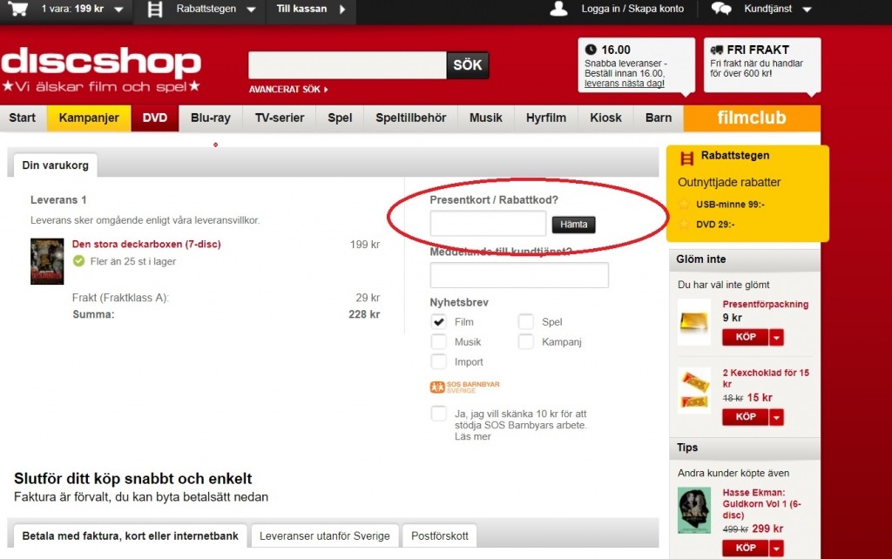Click Logga in / Skapa konto link
892x559 pixels.
[x=632, y=9]
